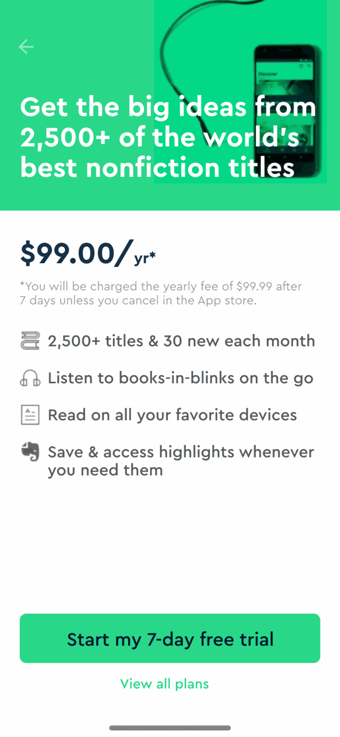Tap the home indicator bar
The image size is (340, 737).
click(x=170, y=728)
